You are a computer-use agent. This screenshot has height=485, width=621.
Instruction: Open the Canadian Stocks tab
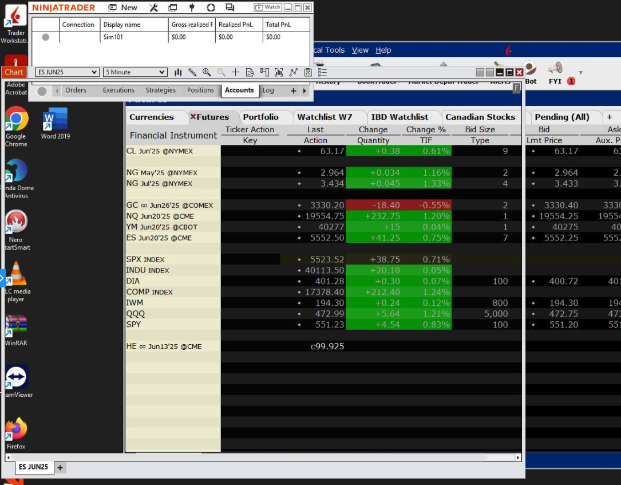point(480,117)
